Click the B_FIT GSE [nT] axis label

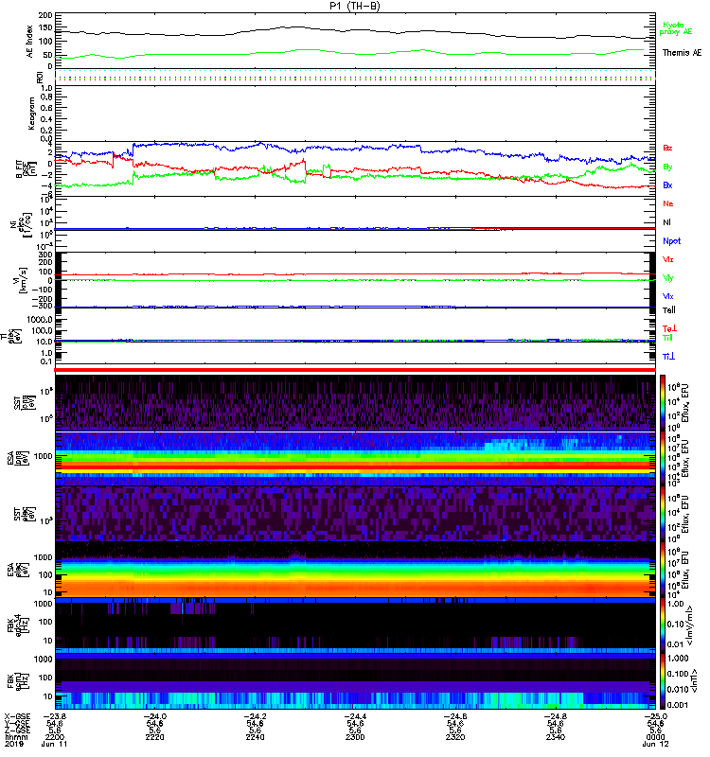pos(27,169)
